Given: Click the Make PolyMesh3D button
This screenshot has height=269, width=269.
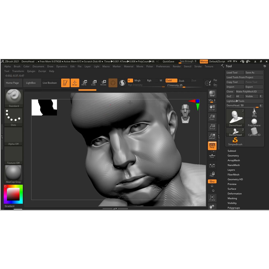Looking at the screenshot, I should tap(246, 91).
